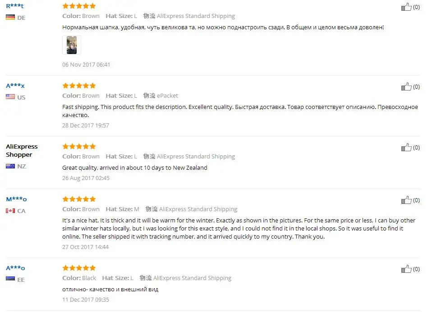Open A***x's user profile
The image size is (432, 312).
tap(15, 86)
